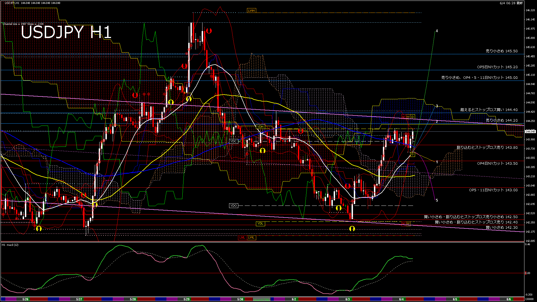
Task: Click the ストップロス売り小さめ 142.50 note
Action: point(471,217)
